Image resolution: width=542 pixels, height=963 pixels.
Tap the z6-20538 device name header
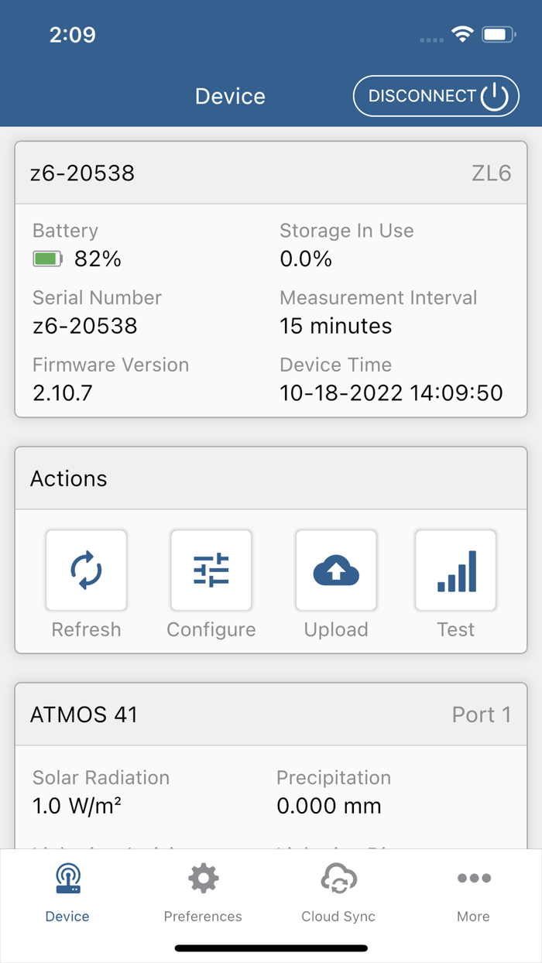click(x=82, y=173)
